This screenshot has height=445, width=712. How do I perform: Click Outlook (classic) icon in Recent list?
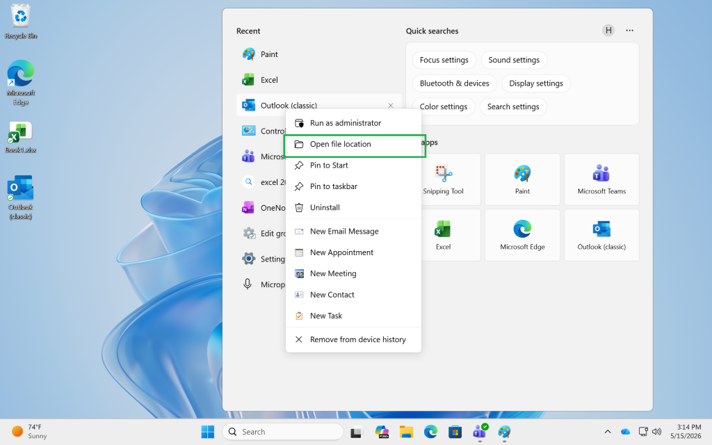tap(248, 106)
